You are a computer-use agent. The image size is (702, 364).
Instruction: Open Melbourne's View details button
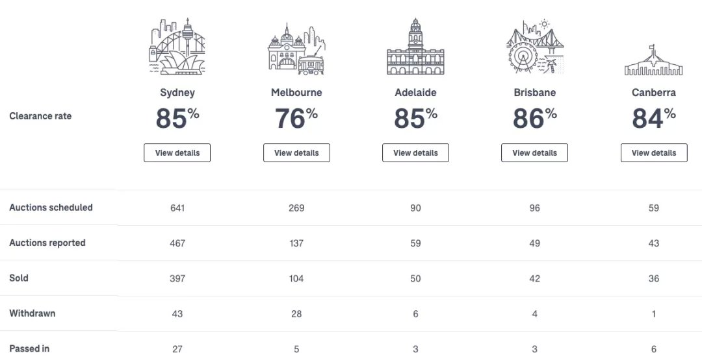click(x=296, y=153)
